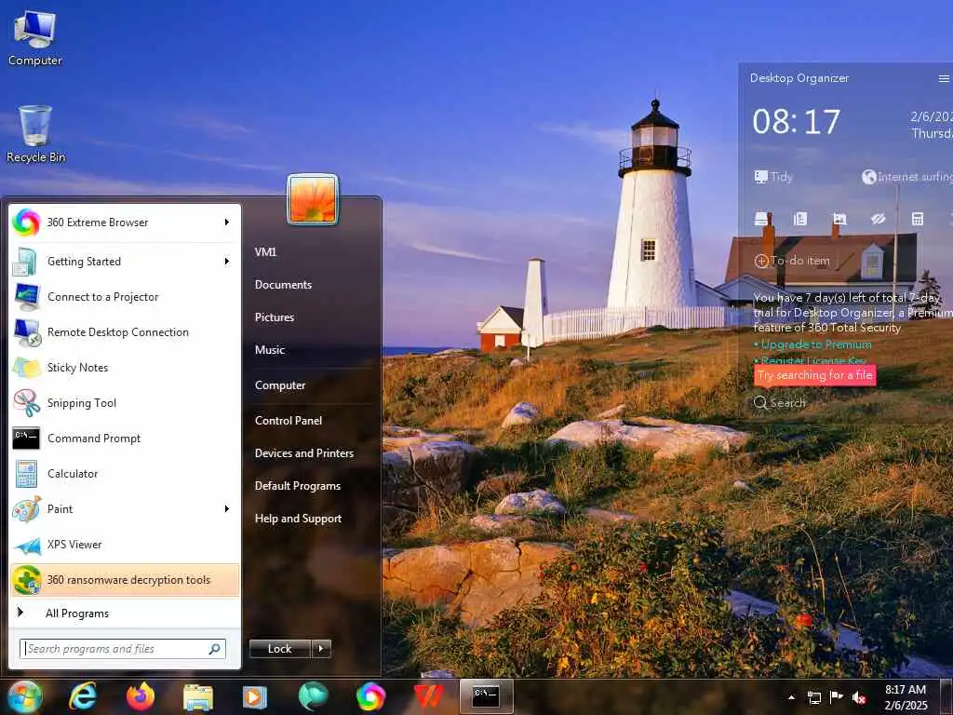Expand 360 Extreme Browser jump list arrow
Screen dimensions: 953x715
227,223
